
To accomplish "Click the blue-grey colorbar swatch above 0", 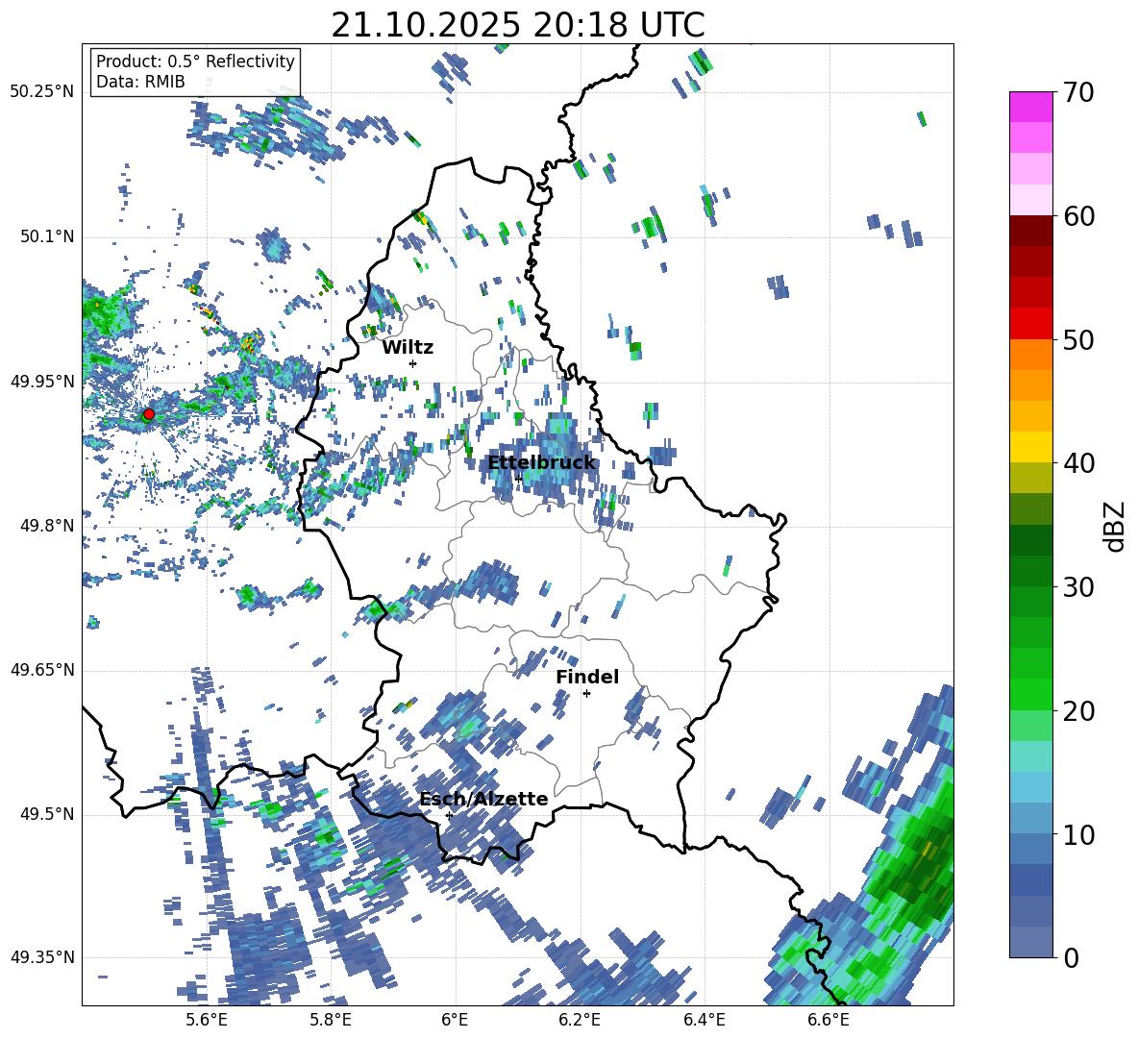I will tap(1030, 942).
